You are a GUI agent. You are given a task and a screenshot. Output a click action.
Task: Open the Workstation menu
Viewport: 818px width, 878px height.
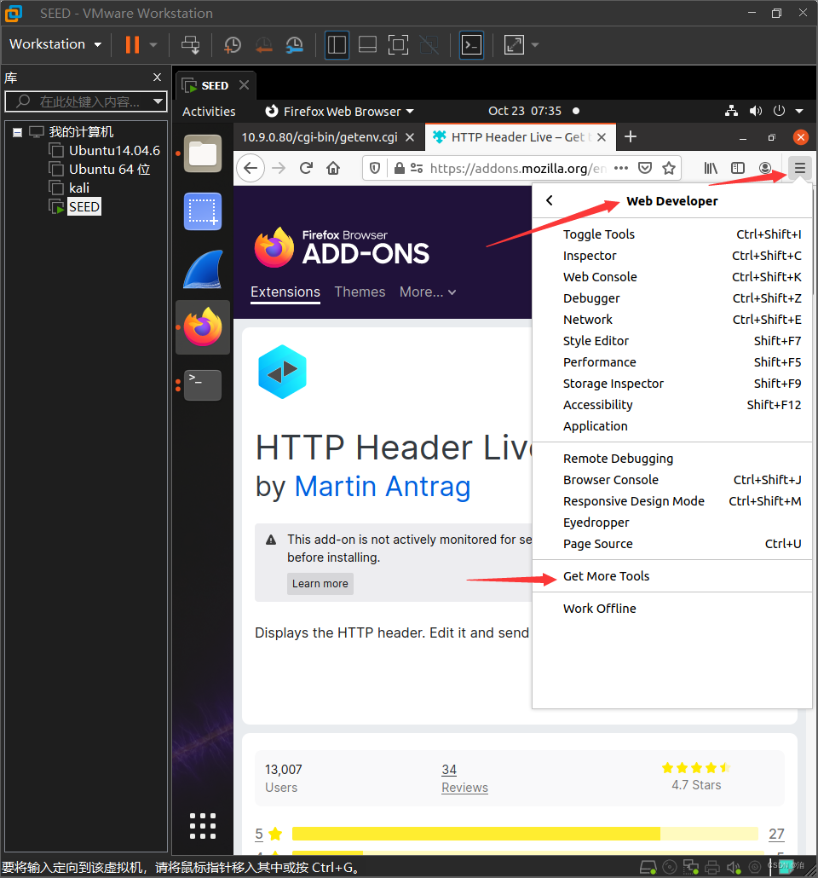click(55, 44)
